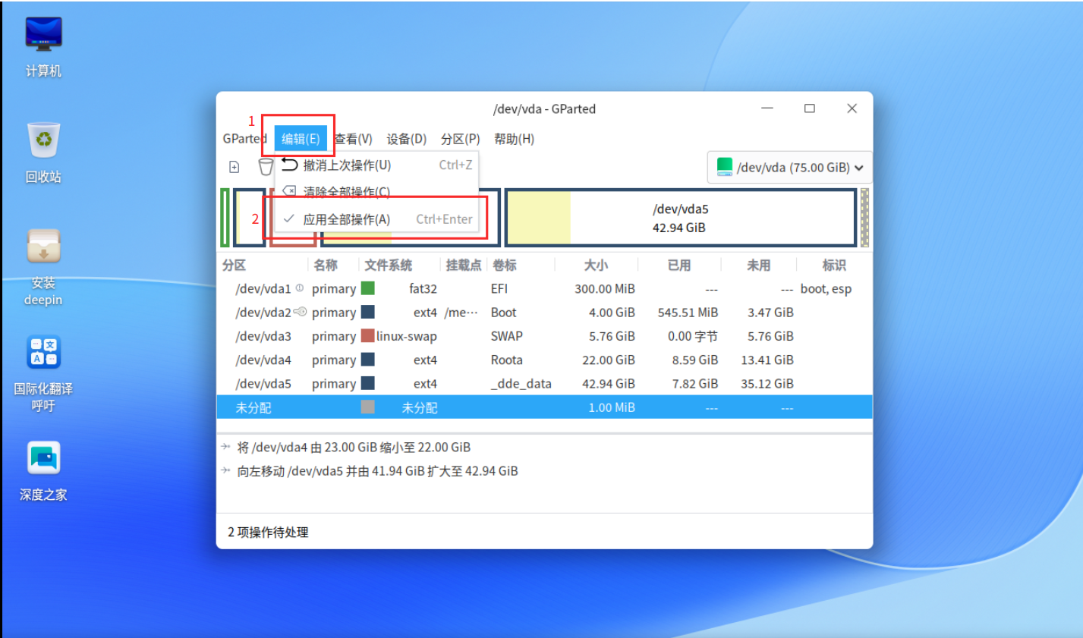Click the gray 未分配 color swatch

coord(367,407)
